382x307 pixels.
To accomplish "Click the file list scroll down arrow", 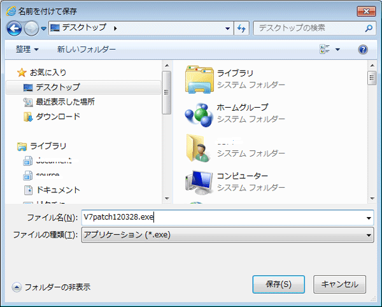I will [x=372, y=199].
